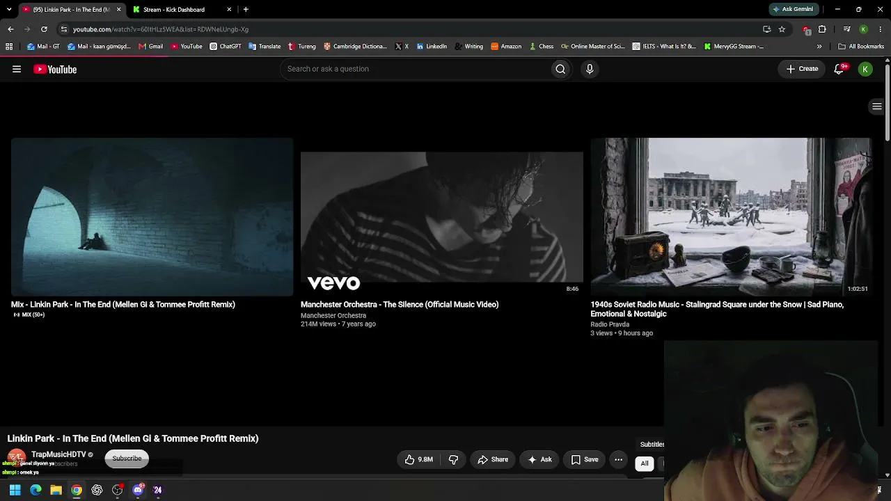Image resolution: width=891 pixels, height=501 pixels.
Task: Open the Cambridge Dictionary bookmark
Action: [x=355, y=47]
